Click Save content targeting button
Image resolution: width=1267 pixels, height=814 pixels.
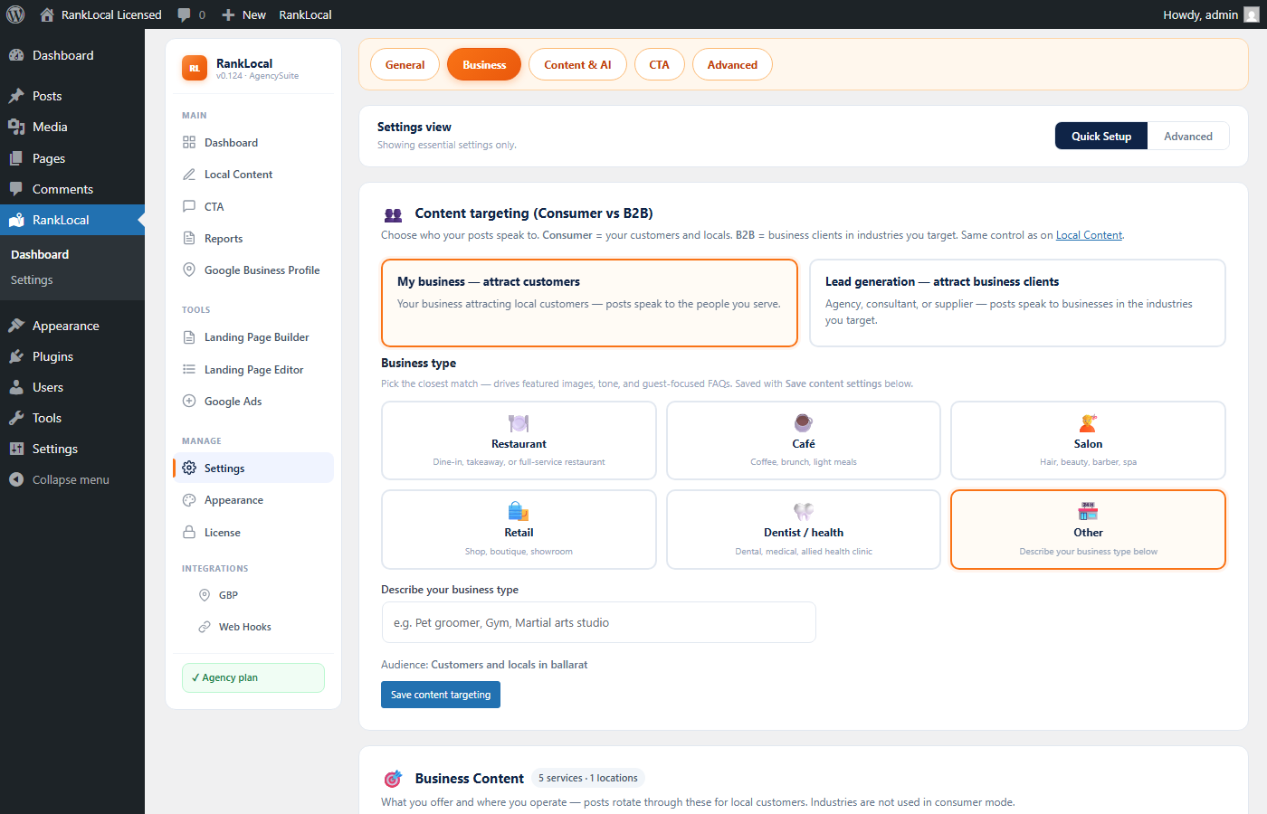pyautogui.click(x=441, y=695)
